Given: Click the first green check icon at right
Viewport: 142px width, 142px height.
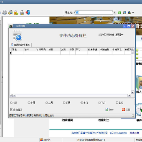Looking at the screenshot, I should [137, 50].
